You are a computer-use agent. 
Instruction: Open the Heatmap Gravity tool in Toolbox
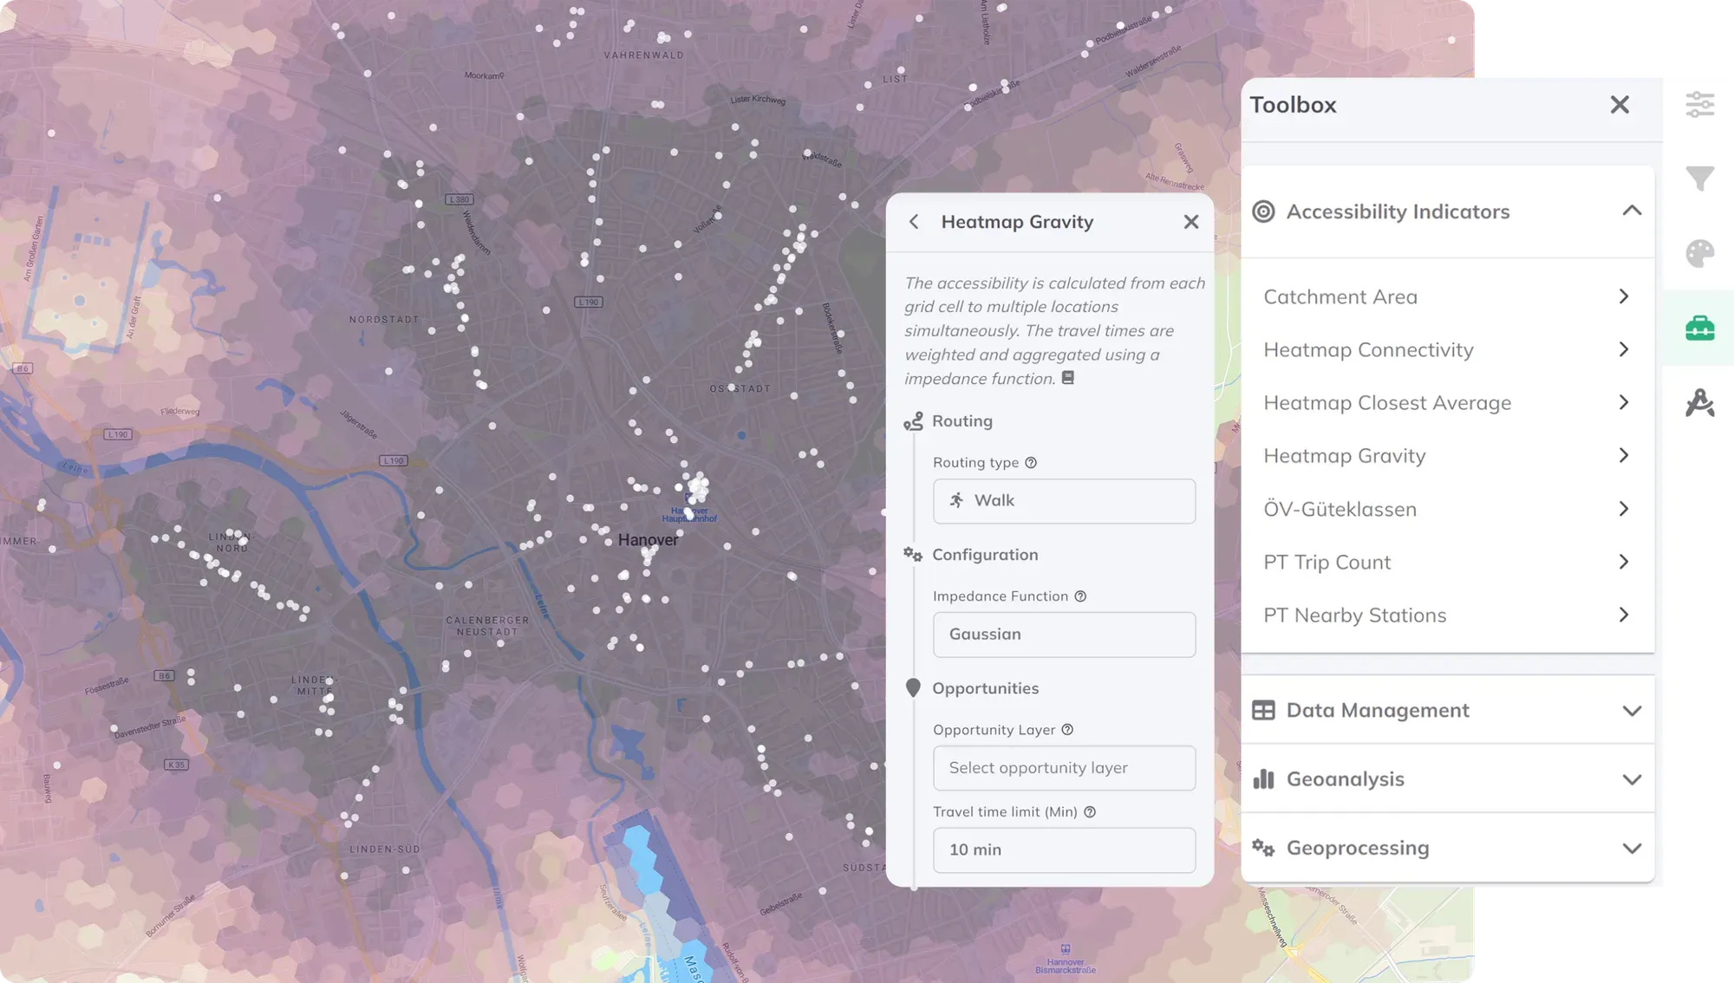[x=1447, y=455]
